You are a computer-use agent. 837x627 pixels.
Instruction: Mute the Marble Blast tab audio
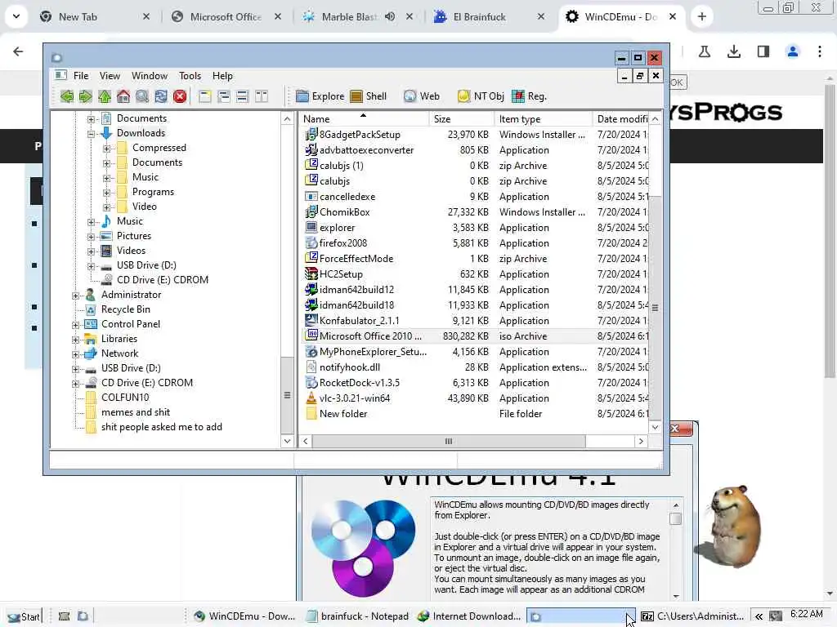point(390,17)
